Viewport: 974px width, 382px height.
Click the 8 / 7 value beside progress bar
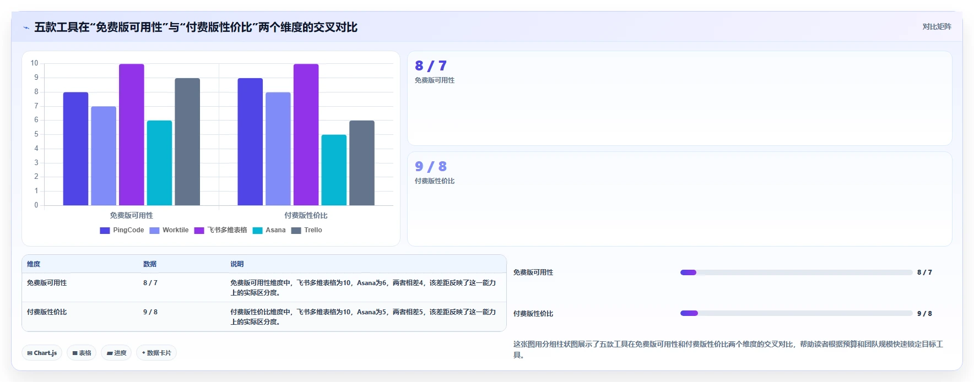coord(924,272)
